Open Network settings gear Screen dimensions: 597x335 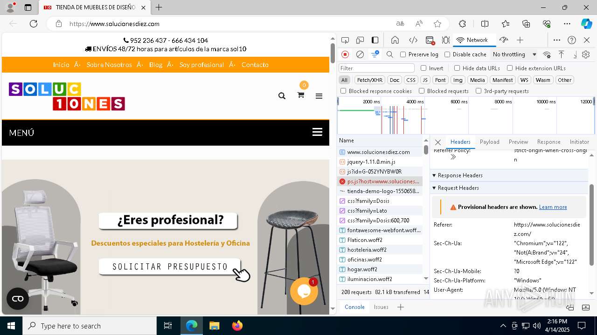click(586, 54)
